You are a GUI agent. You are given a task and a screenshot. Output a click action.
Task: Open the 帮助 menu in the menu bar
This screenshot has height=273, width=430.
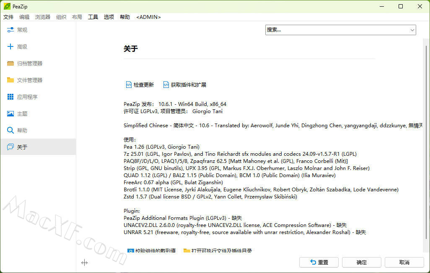pyautogui.click(x=125, y=17)
